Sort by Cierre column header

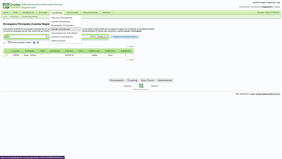click(x=81, y=51)
